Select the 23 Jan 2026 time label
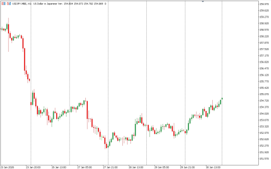The image size is (271, 169). (7, 167)
